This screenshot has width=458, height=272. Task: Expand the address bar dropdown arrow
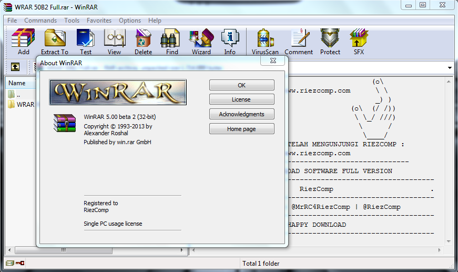click(450, 68)
